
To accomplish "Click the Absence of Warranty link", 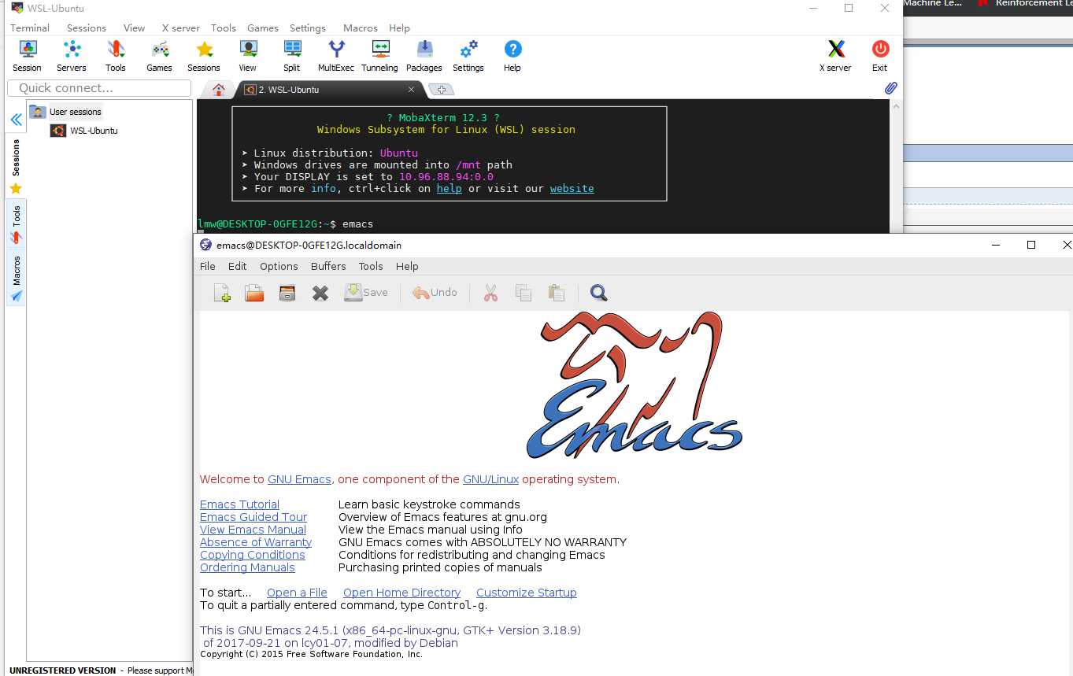I will coord(256,542).
